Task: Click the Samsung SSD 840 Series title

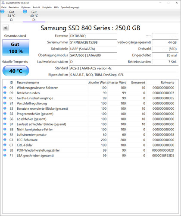Action: pos(90,28)
